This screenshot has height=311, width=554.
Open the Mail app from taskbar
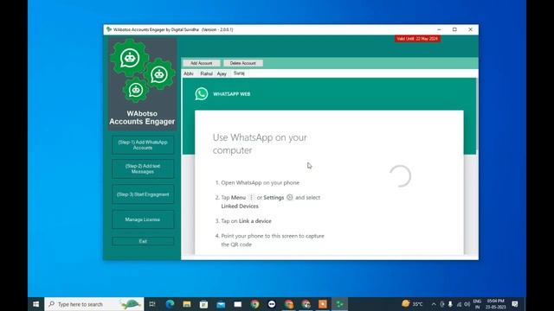click(221, 304)
